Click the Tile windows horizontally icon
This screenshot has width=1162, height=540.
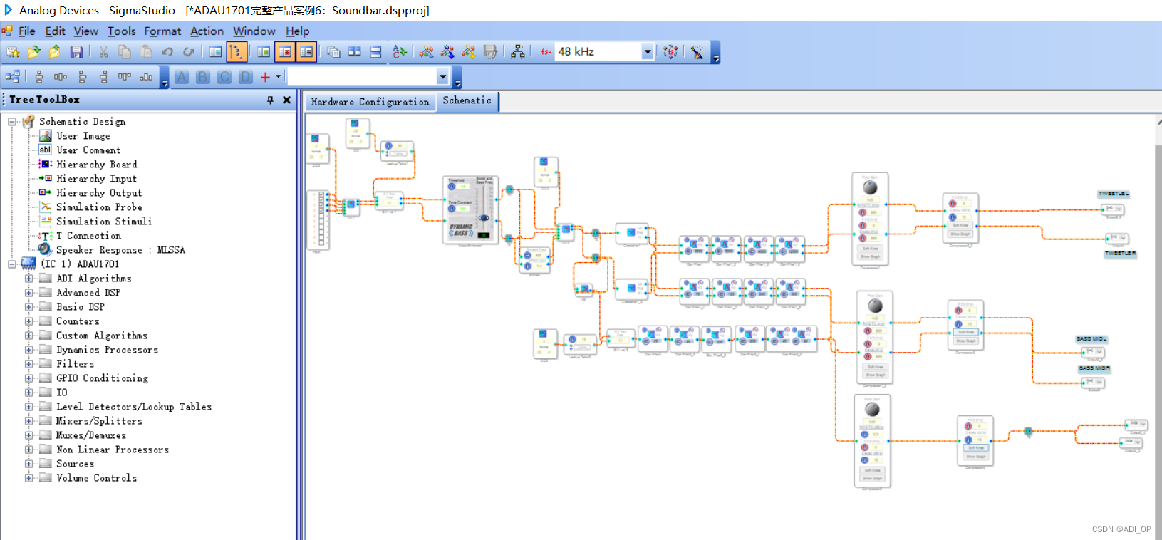(x=376, y=52)
